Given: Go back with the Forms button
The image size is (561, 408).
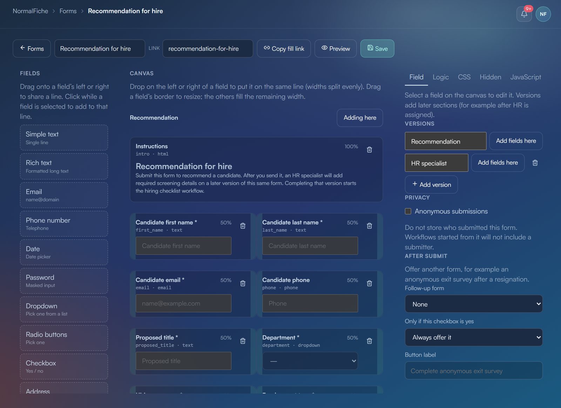Looking at the screenshot, I should 32,48.
